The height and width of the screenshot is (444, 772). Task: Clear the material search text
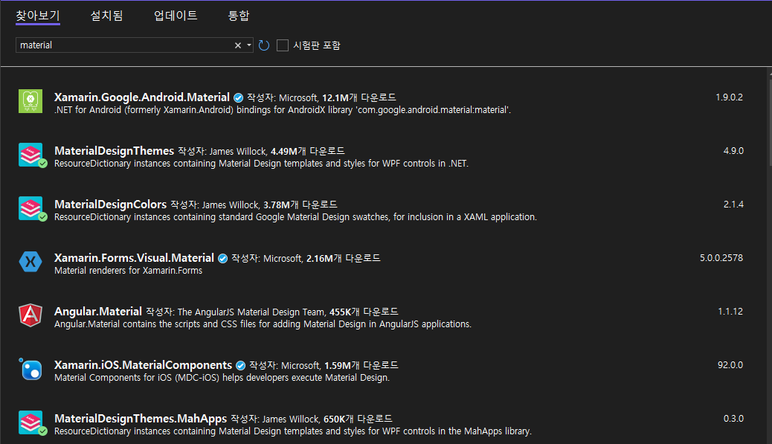tap(238, 45)
